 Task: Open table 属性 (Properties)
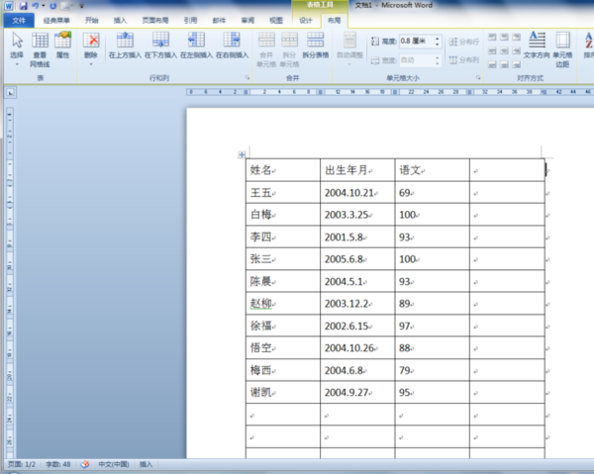(x=62, y=46)
